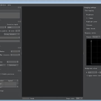The height and width of the screenshot is (101, 101).
Task: Select the response curve arrow control point
Action: click(91, 41)
